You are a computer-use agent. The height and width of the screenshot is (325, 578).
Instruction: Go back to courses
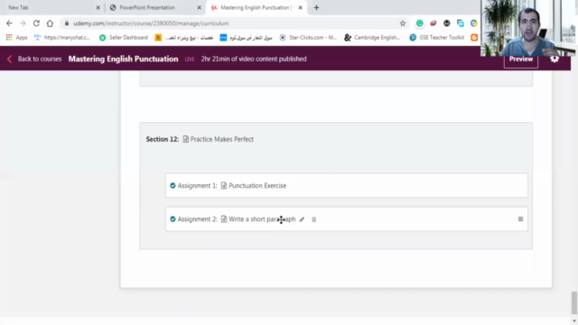[x=34, y=59]
